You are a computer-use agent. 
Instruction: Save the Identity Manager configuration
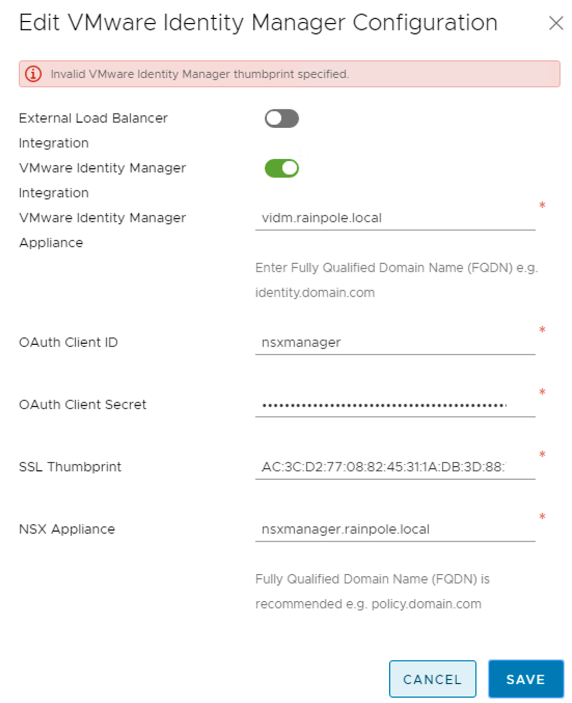coord(525,679)
